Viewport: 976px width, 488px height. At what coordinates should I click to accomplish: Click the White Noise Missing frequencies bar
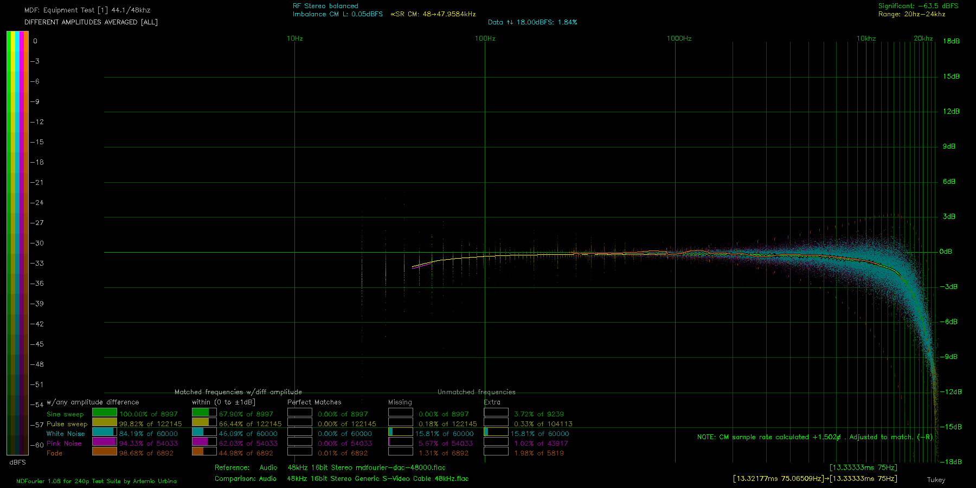(x=401, y=432)
